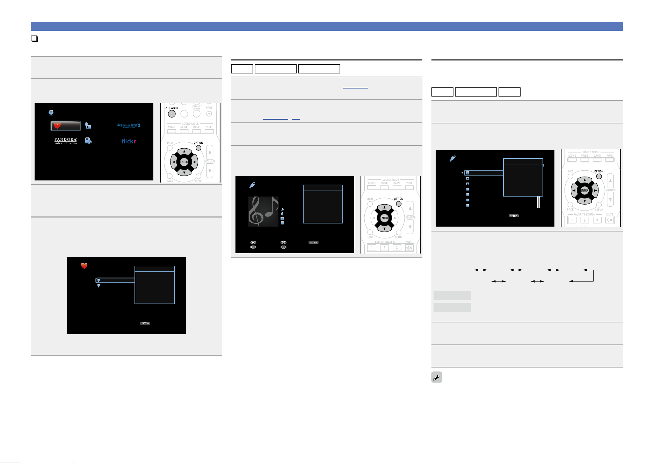Click SETUP on the remote with the NETWORK button
This screenshot has height=463, width=654.
tap(198, 177)
